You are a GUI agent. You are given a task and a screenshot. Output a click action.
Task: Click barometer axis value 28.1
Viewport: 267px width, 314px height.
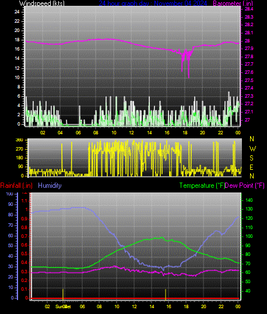[249, 33]
